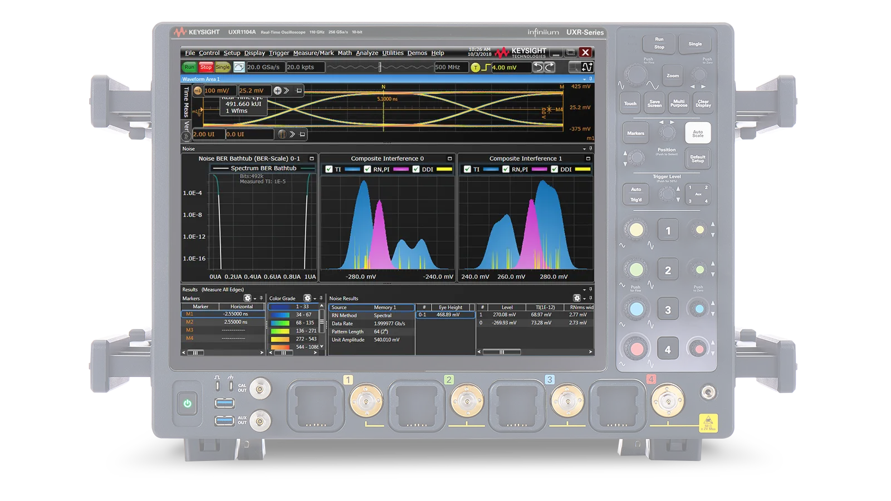The image size is (891, 501).
Task: Maximize the Composite Interference 0 graph
Action: click(450, 159)
